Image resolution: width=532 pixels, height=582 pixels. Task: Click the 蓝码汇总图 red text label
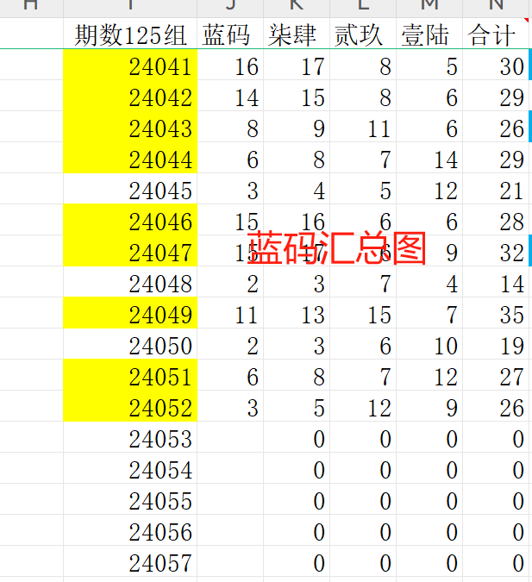336,247
